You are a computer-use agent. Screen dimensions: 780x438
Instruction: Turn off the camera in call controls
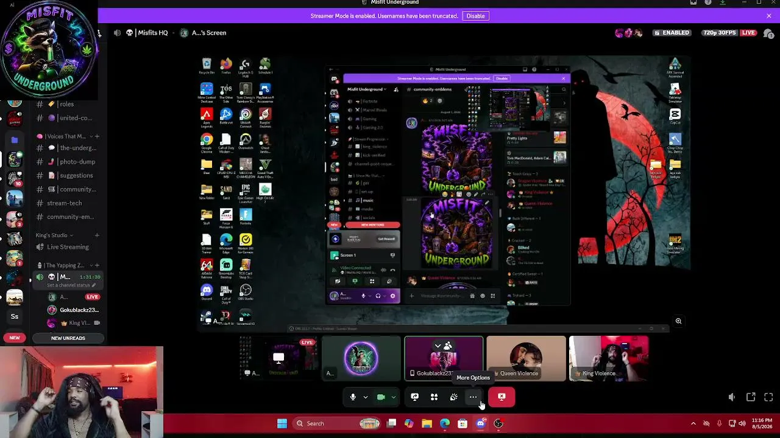(x=381, y=397)
